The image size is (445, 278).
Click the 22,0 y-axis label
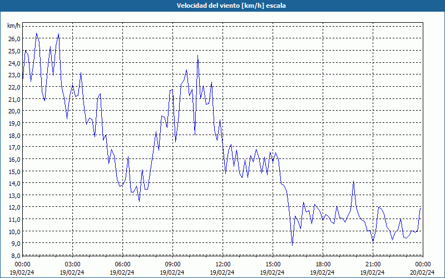(14, 87)
